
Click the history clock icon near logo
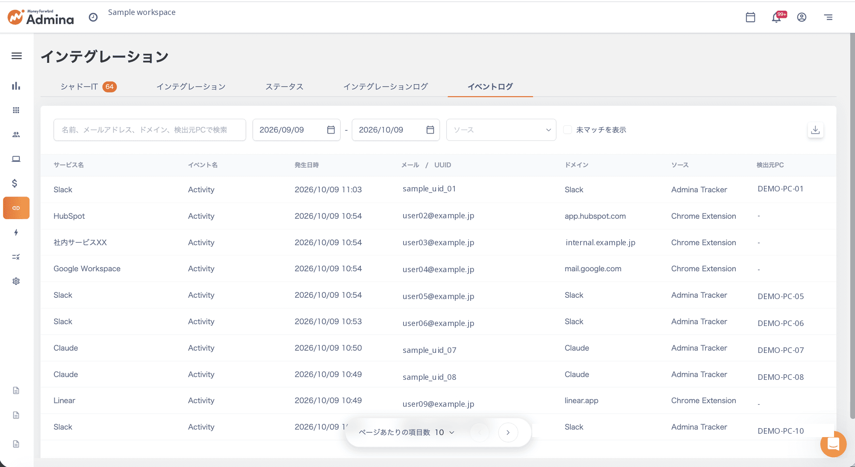coord(93,17)
